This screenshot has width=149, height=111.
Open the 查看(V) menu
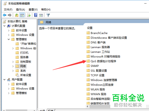click(x=33, y=9)
